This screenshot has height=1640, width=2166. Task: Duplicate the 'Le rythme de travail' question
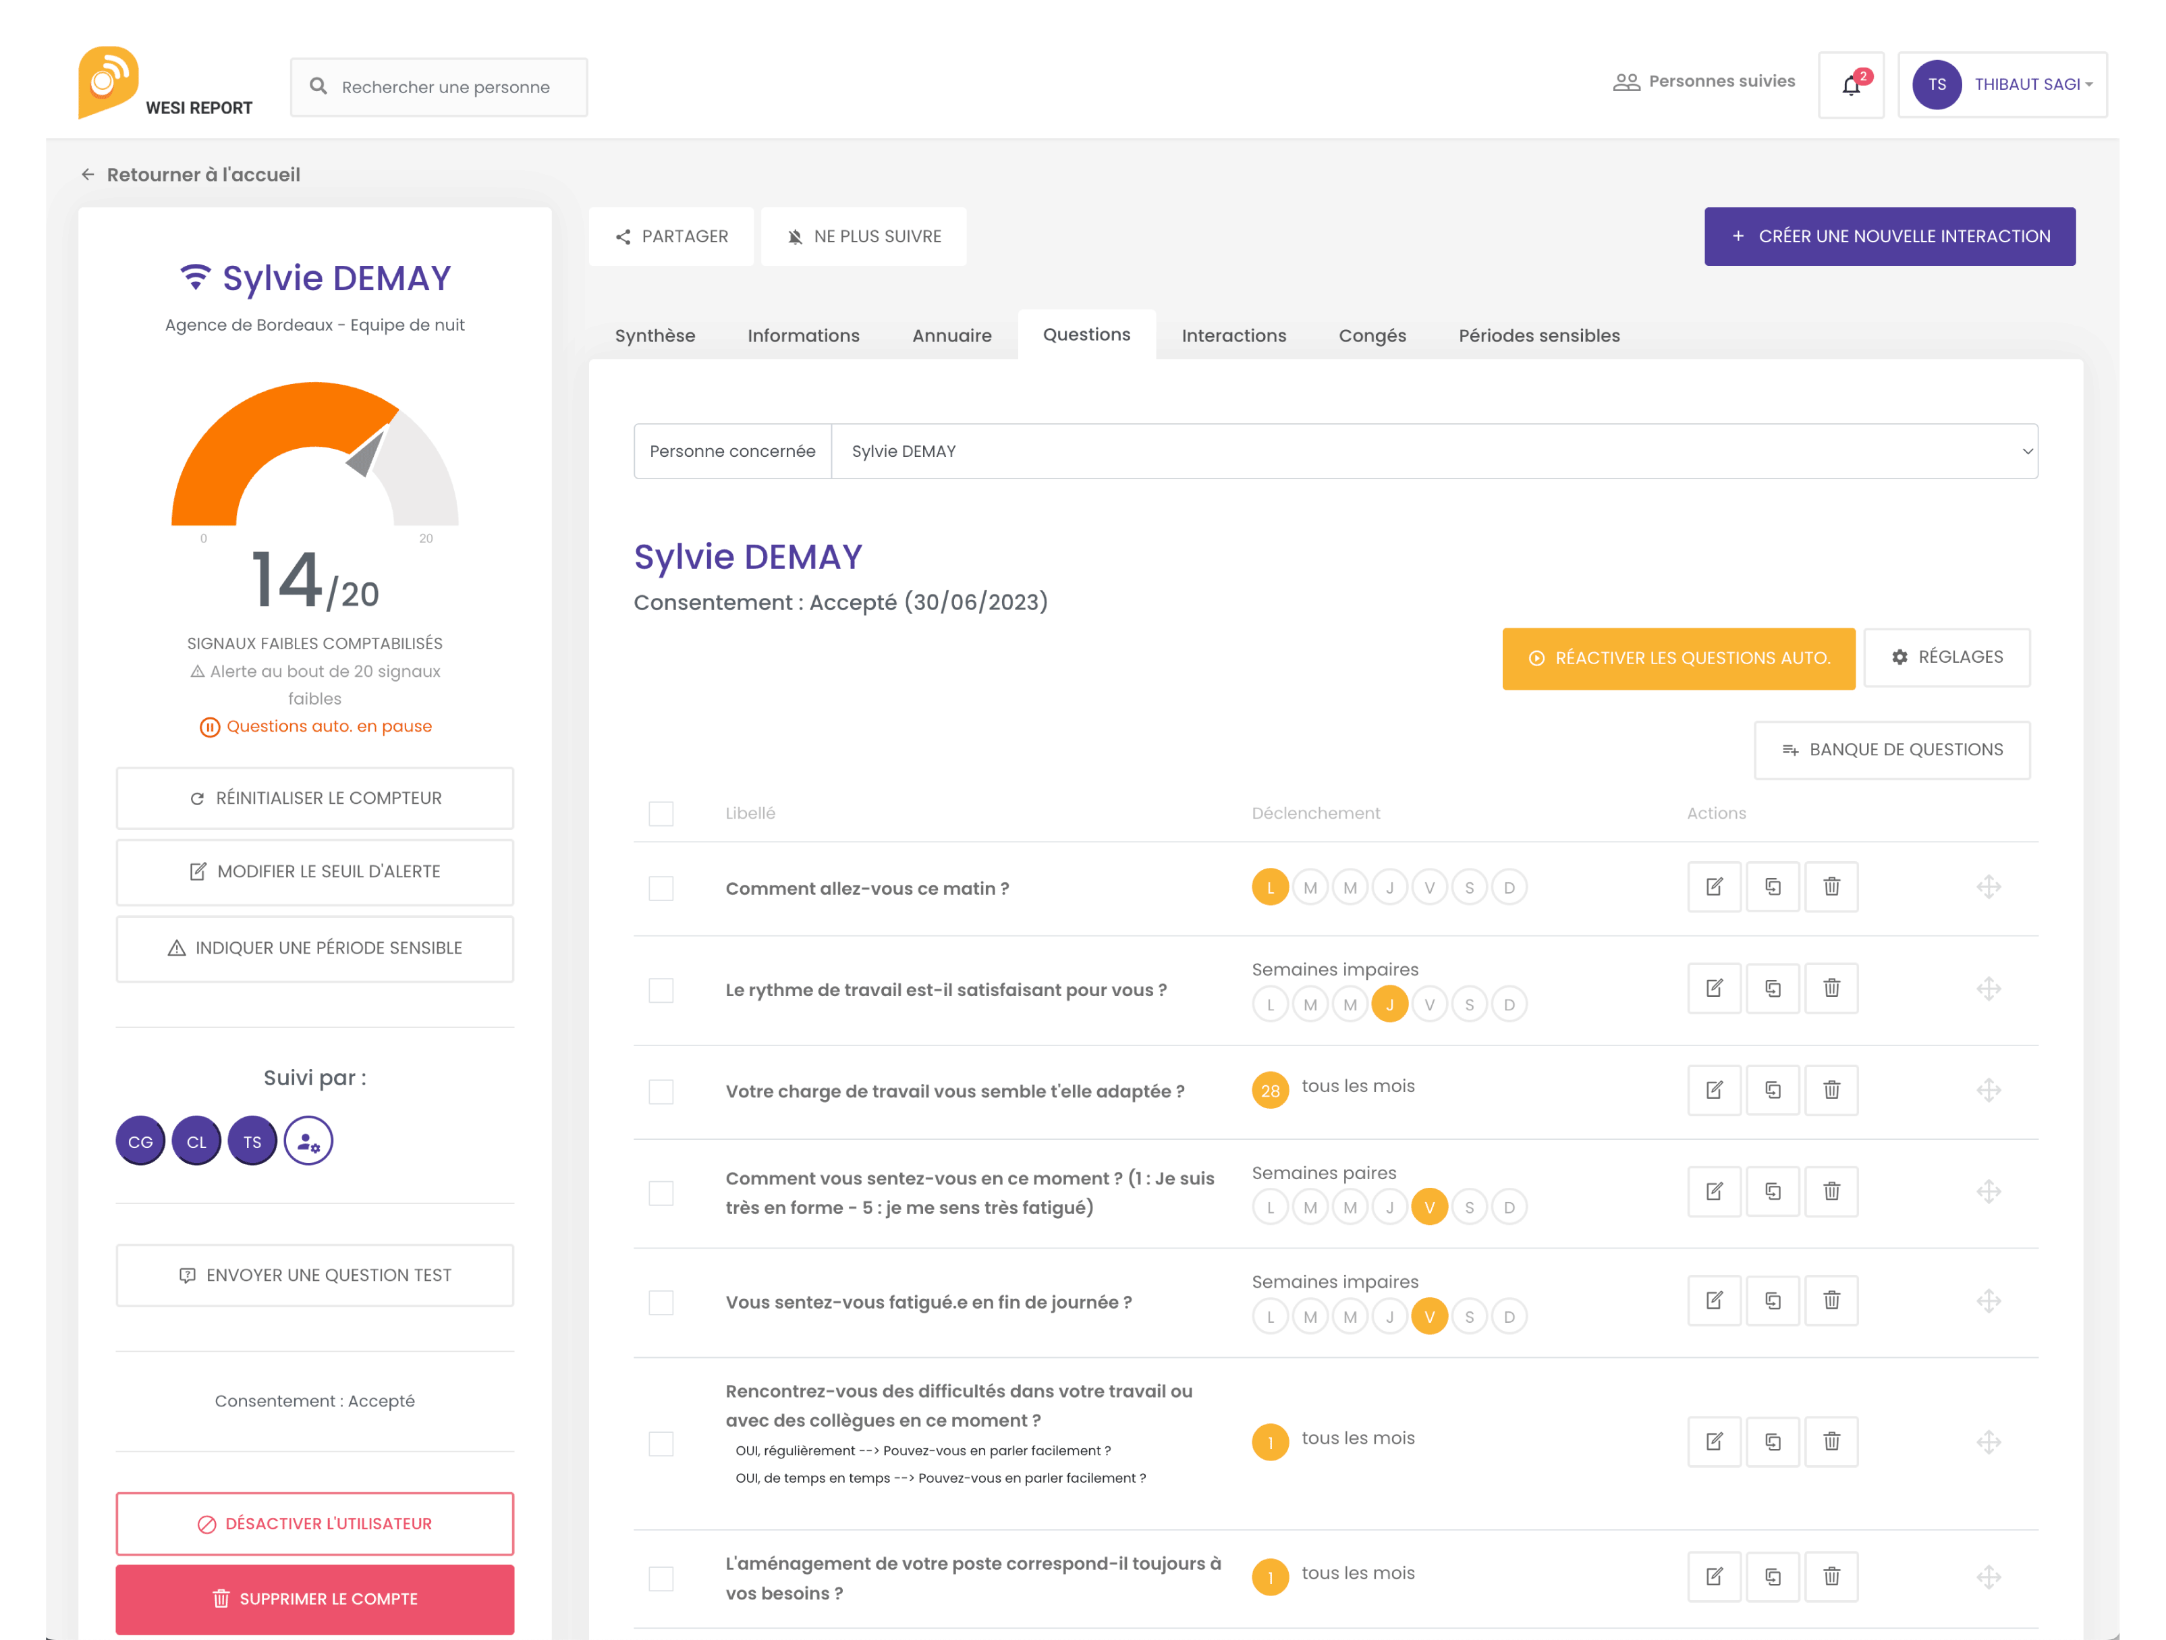(1773, 988)
